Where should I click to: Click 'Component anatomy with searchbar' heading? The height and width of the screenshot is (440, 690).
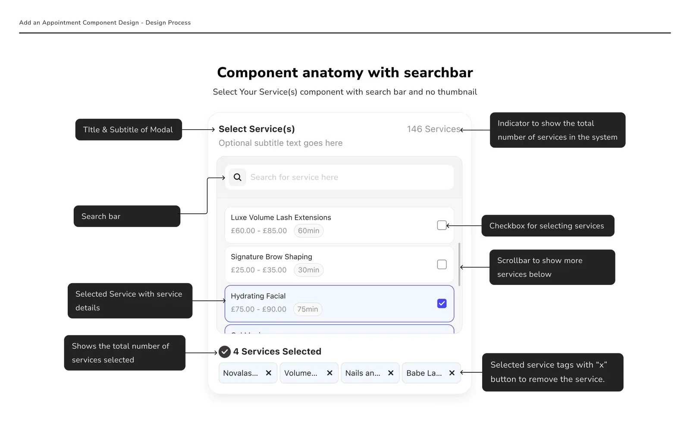pyautogui.click(x=345, y=72)
